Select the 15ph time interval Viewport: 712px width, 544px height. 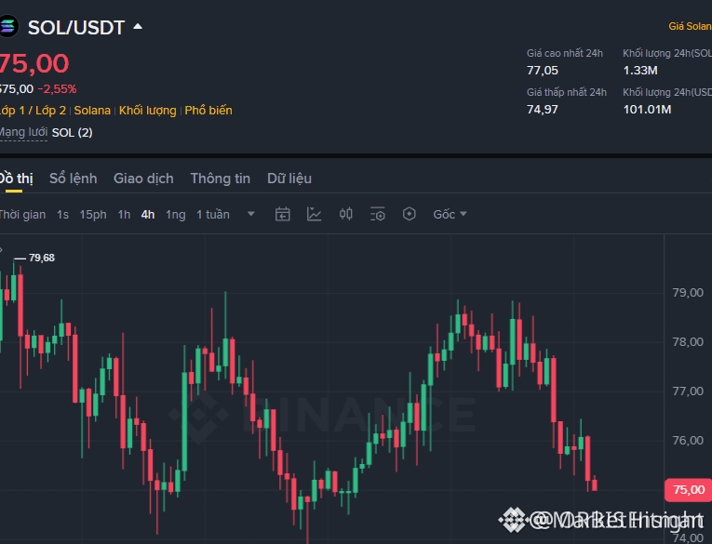[93, 214]
